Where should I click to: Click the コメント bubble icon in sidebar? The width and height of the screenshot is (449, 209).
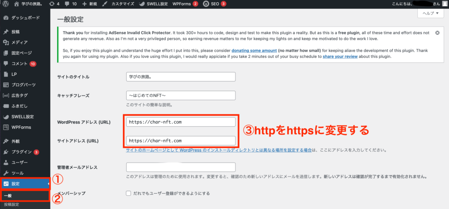[6, 64]
